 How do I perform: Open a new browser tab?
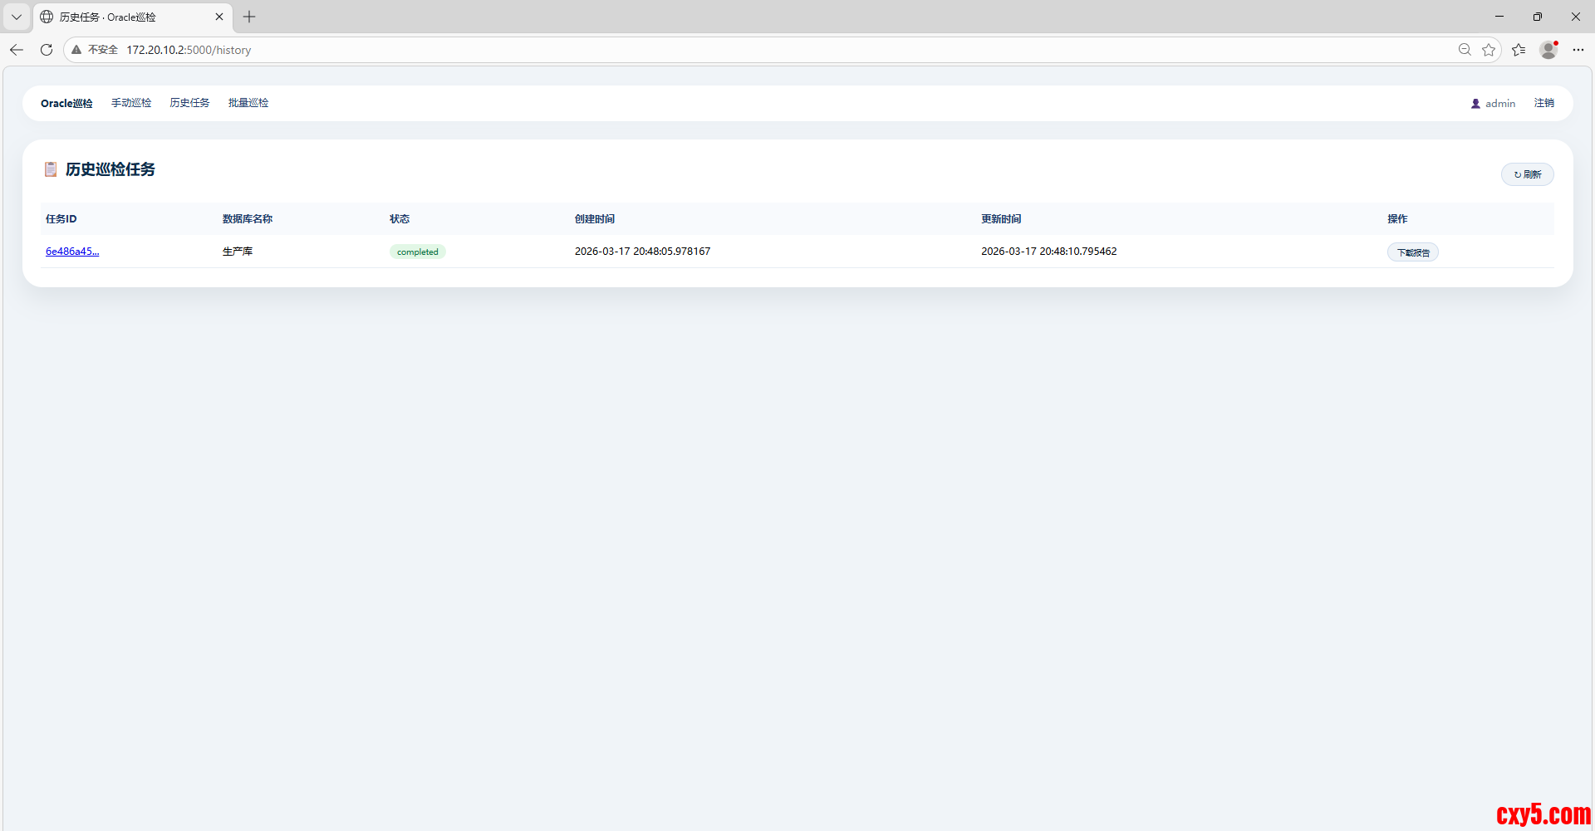[x=249, y=17]
